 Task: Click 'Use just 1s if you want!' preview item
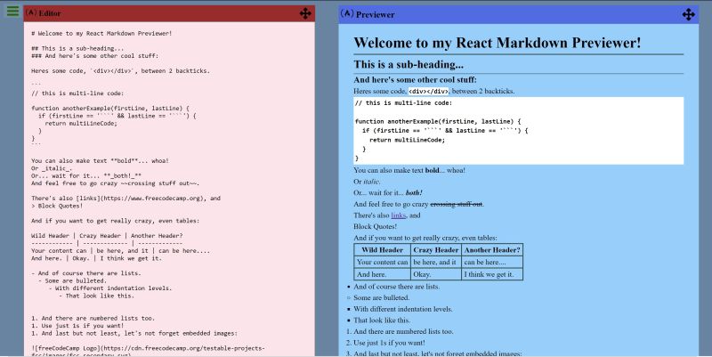tap(389, 343)
